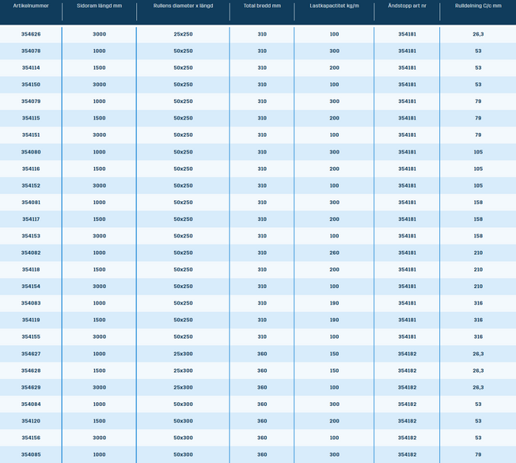Select article number 354082
Image resolution: width=516 pixels, height=463 pixels.
(31, 252)
